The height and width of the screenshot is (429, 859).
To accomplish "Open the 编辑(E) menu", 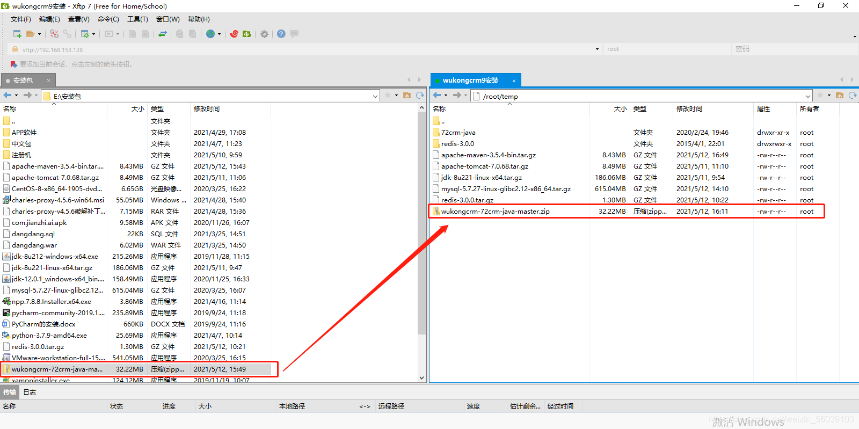I will coord(49,19).
